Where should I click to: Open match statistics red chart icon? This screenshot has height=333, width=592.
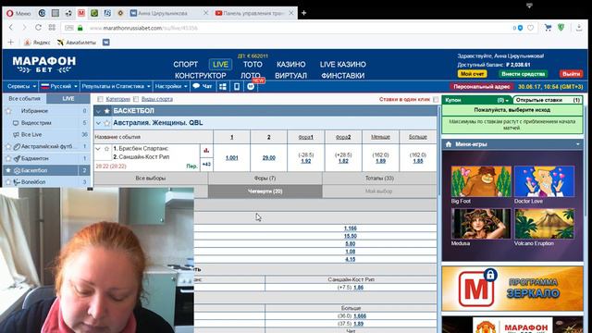[x=206, y=150]
